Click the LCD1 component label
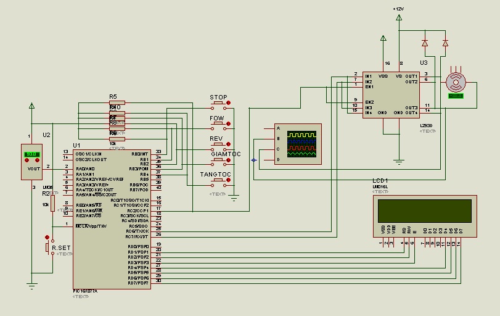Viewport: 500px width, 316px height. [380, 181]
